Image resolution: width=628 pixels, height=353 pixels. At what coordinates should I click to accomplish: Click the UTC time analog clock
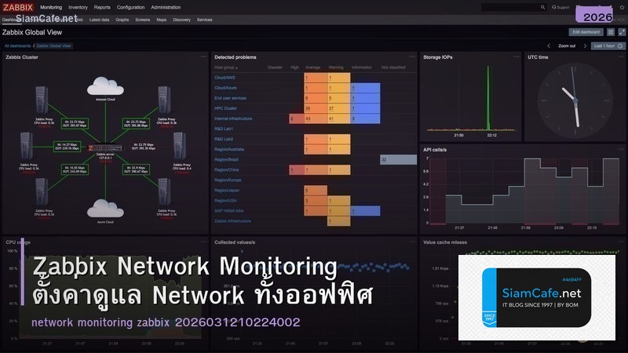click(575, 100)
